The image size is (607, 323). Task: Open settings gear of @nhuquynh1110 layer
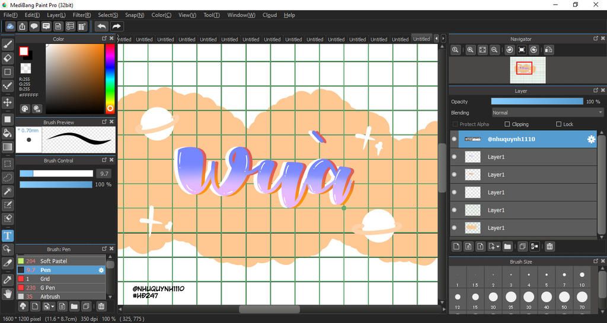click(x=591, y=139)
